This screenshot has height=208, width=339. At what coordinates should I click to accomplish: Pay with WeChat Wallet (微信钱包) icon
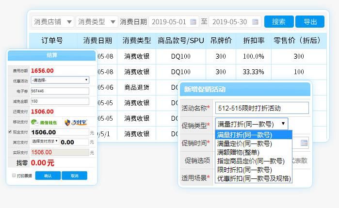(44, 122)
